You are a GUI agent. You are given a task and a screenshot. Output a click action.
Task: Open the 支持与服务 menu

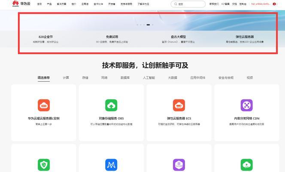tap(126, 4)
